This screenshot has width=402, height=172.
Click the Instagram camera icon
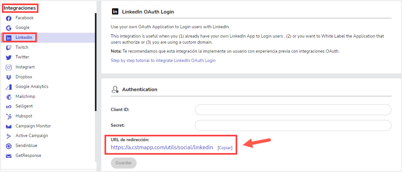tap(9, 67)
